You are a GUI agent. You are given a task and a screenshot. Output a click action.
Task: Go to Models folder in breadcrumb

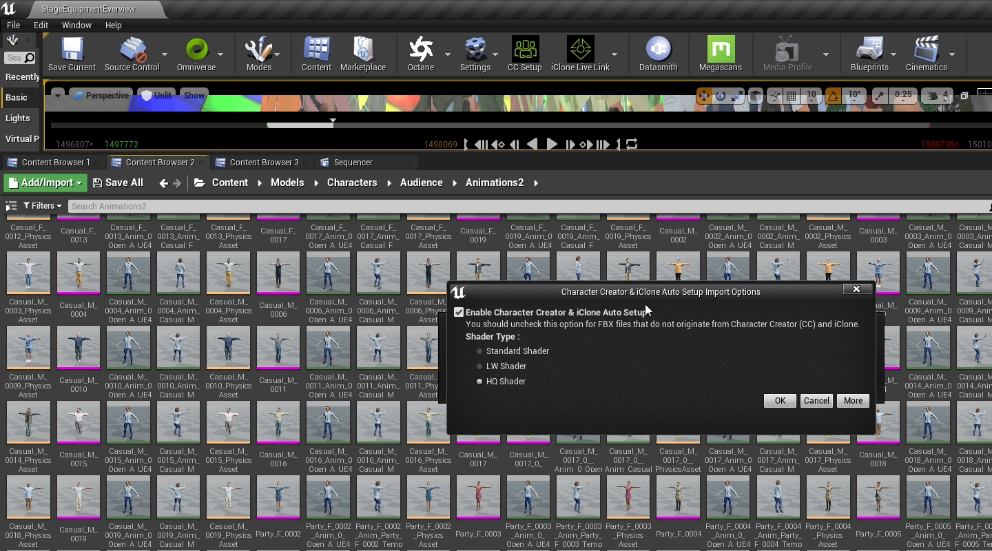click(287, 183)
